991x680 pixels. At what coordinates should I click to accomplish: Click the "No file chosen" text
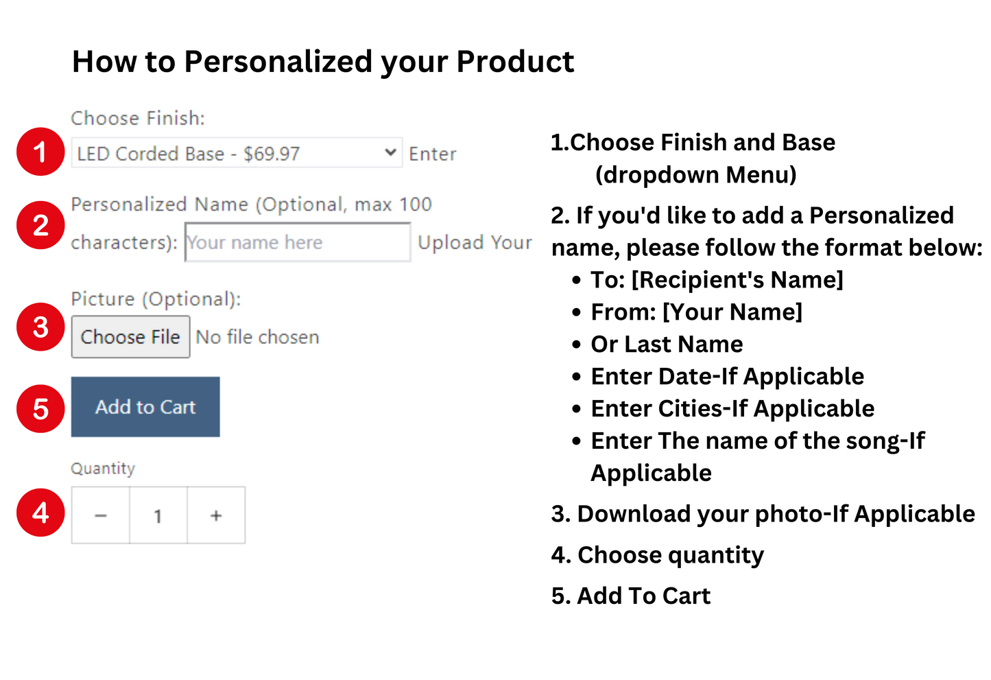click(257, 337)
